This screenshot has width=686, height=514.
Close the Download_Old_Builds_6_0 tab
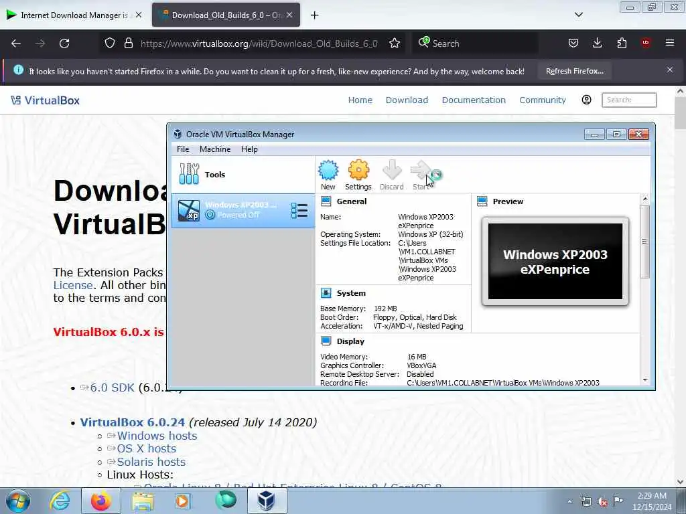(289, 15)
